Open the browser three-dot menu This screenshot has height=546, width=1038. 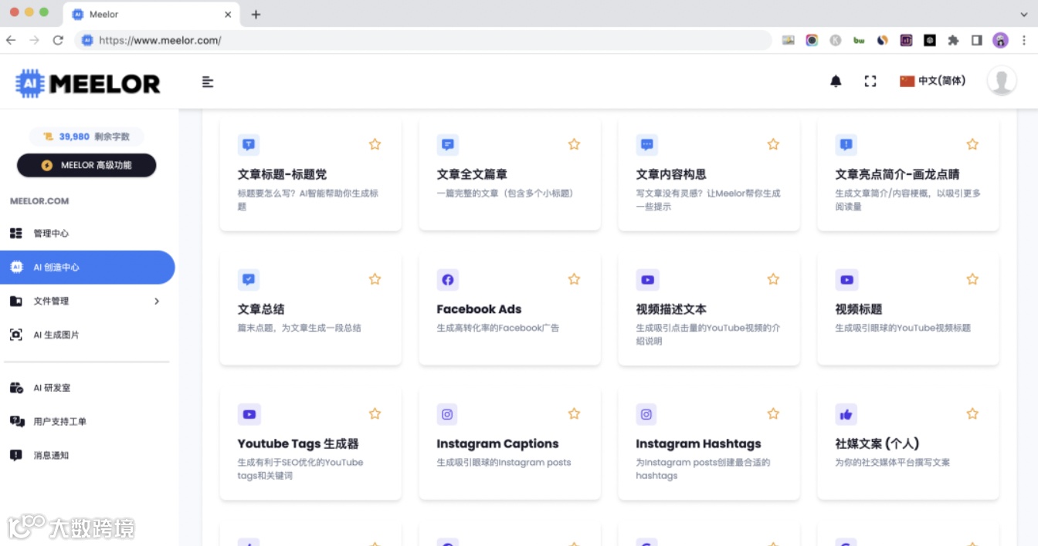coord(1024,40)
